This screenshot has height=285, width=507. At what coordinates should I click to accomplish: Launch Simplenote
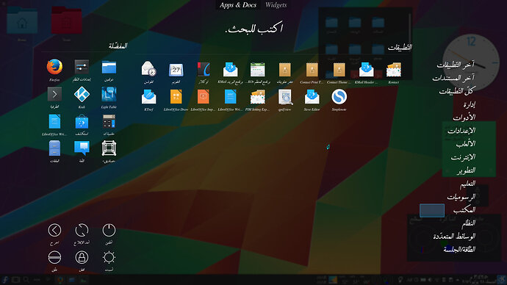click(x=339, y=96)
